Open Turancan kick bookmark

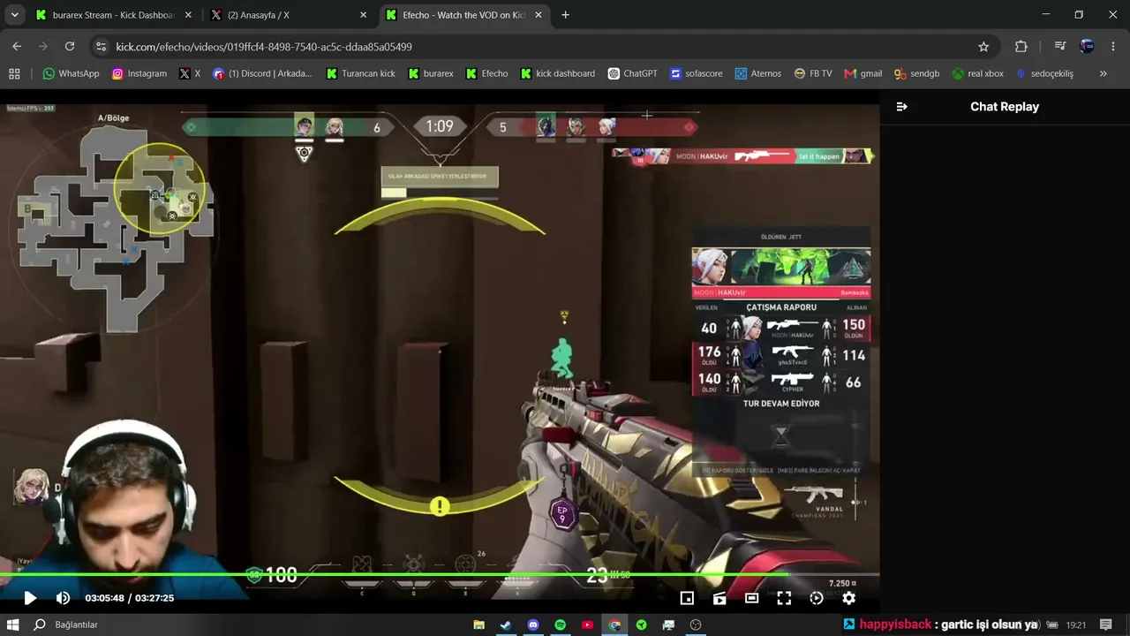(x=361, y=73)
